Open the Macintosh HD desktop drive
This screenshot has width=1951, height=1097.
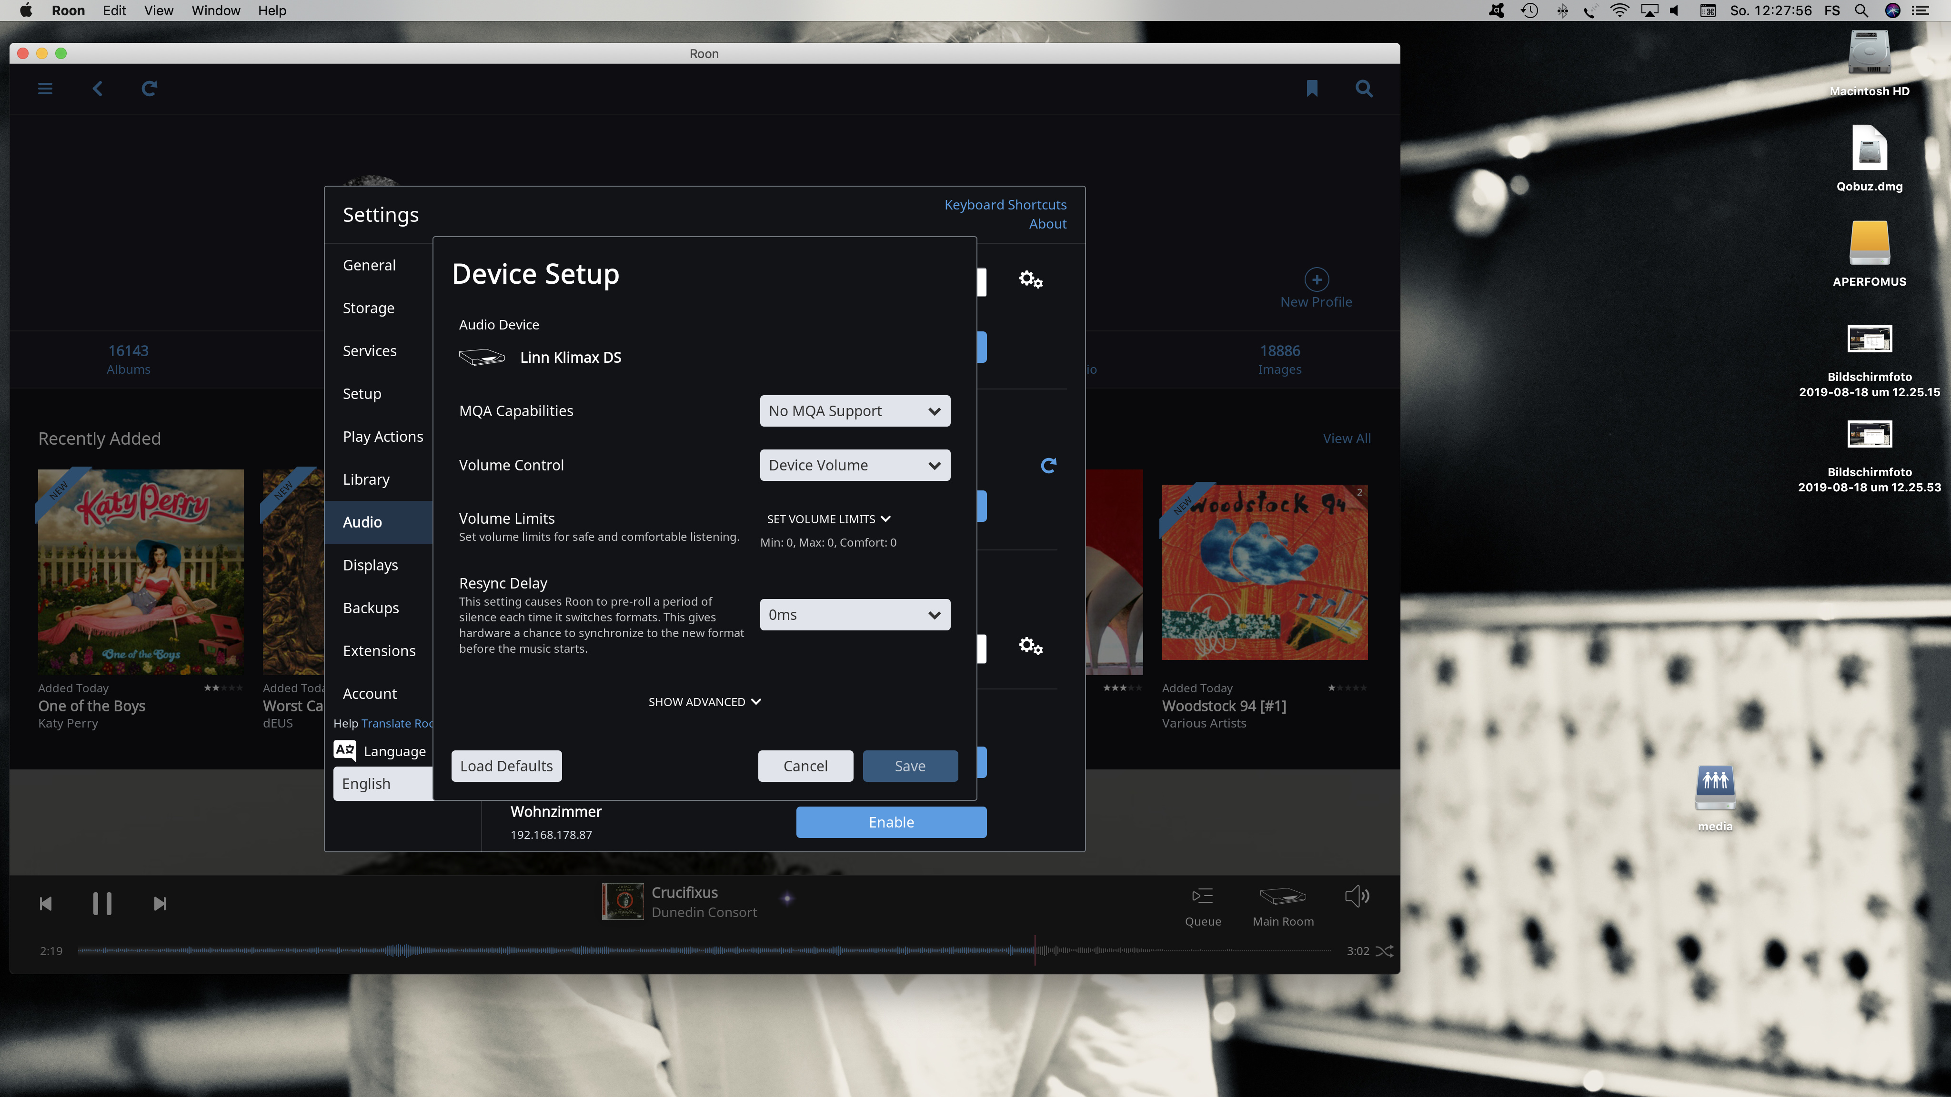point(1869,53)
